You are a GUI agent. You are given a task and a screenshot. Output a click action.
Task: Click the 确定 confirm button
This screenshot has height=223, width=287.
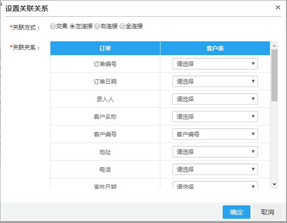tap(236, 212)
